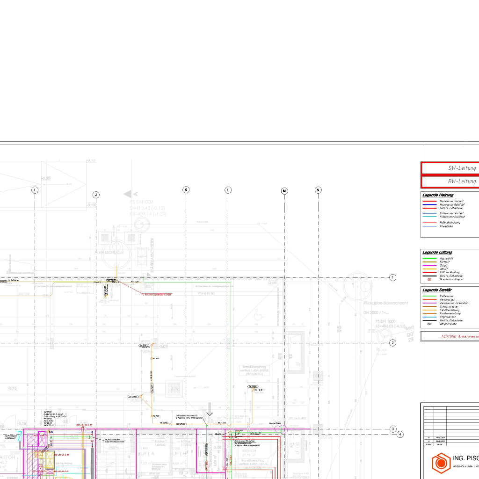Click grid axis bubble I
This screenshot has width=479, height=479.
pos(35,190)
